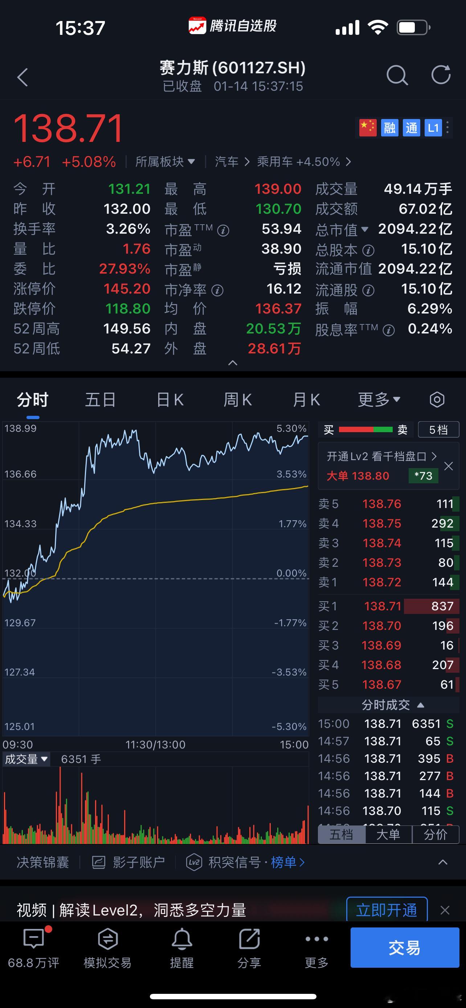Viewport: 466px width, 1008px height.
Task: Tap the 赛力斯 (601127.SH) title
Action: (232, 68)
